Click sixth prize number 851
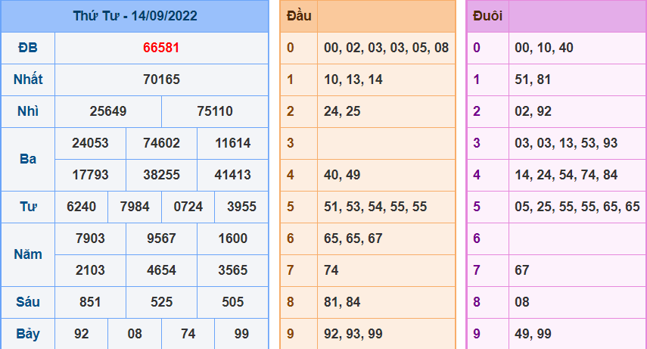This screenshot has width=647, height=349. [x=90, y=302]
